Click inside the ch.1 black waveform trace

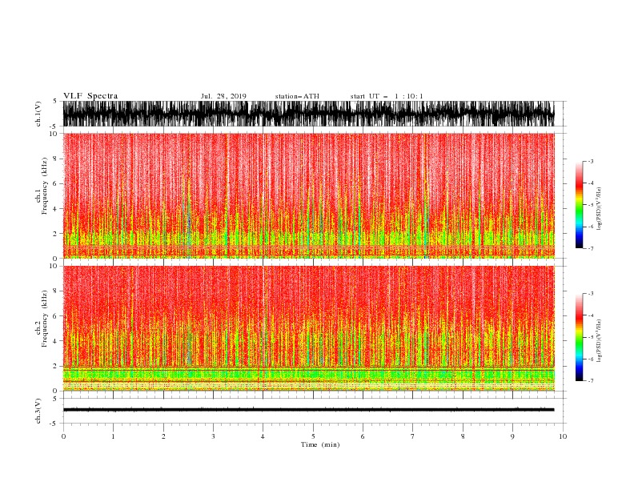[308, 114]
